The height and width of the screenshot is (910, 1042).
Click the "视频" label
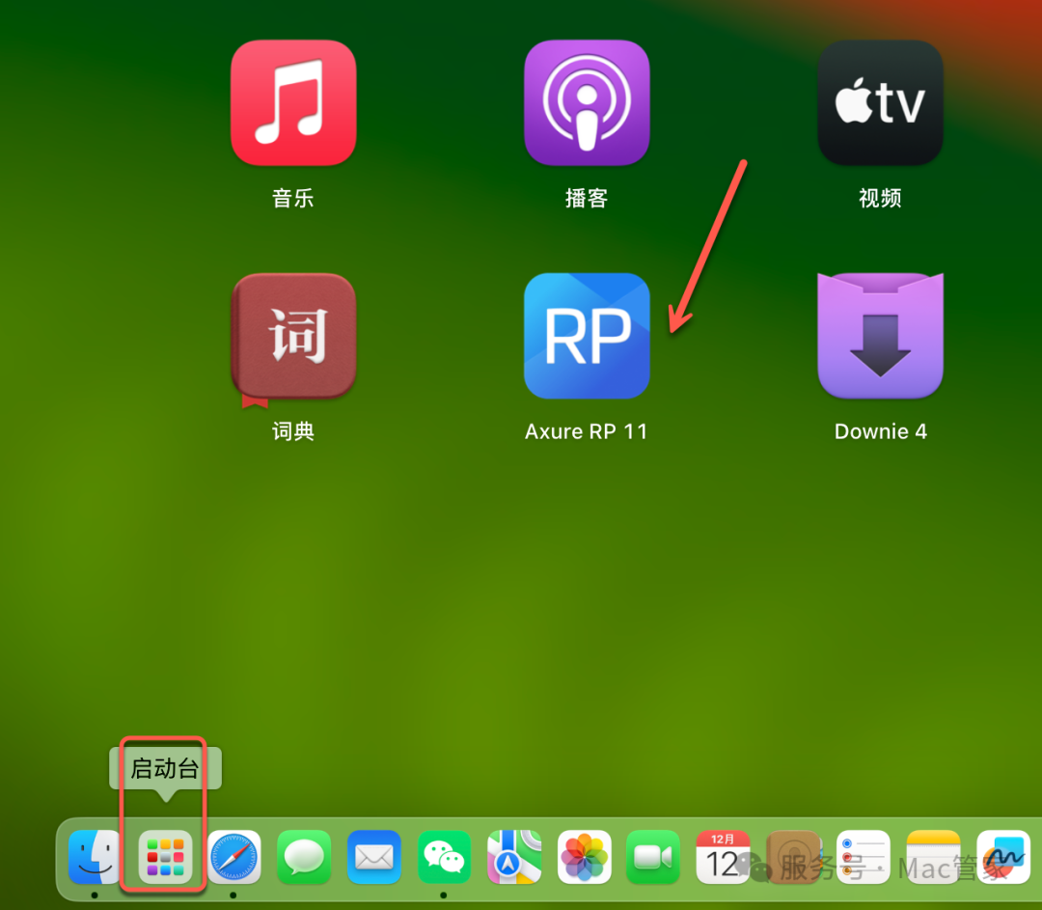coord(881,198)
